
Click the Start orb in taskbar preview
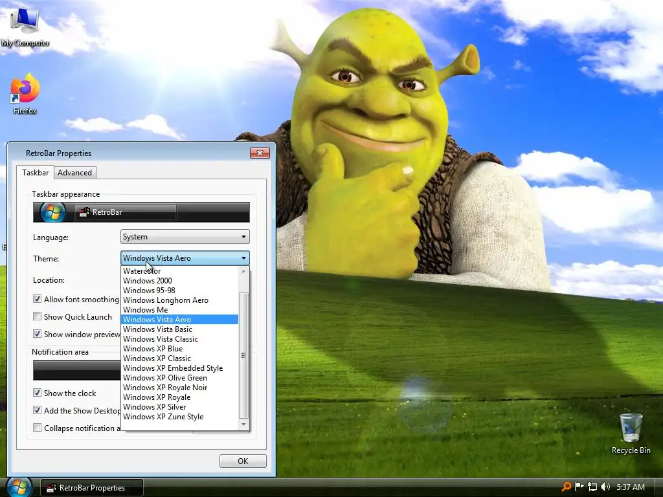[x=53, y=212]
